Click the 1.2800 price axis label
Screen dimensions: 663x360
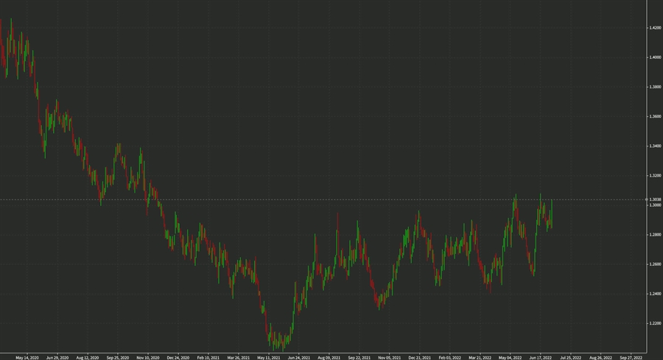pos(655,235)
